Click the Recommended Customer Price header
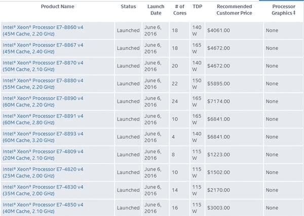The width and height of the screenshot is (304, 216). pyautogui.click(x=234, y=10)
